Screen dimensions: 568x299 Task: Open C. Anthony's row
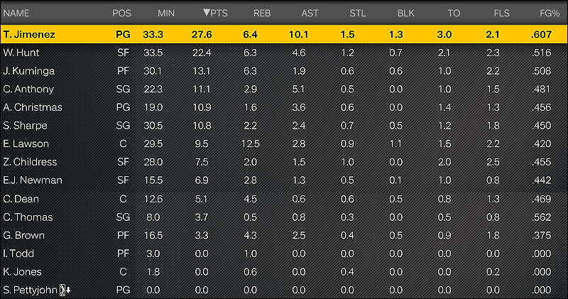click(284, 89)
